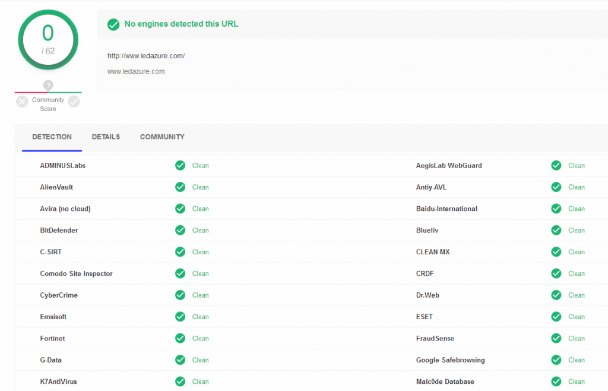
Task: Click the CyberCrime clean check icon
Action: (x=180, y=295)
